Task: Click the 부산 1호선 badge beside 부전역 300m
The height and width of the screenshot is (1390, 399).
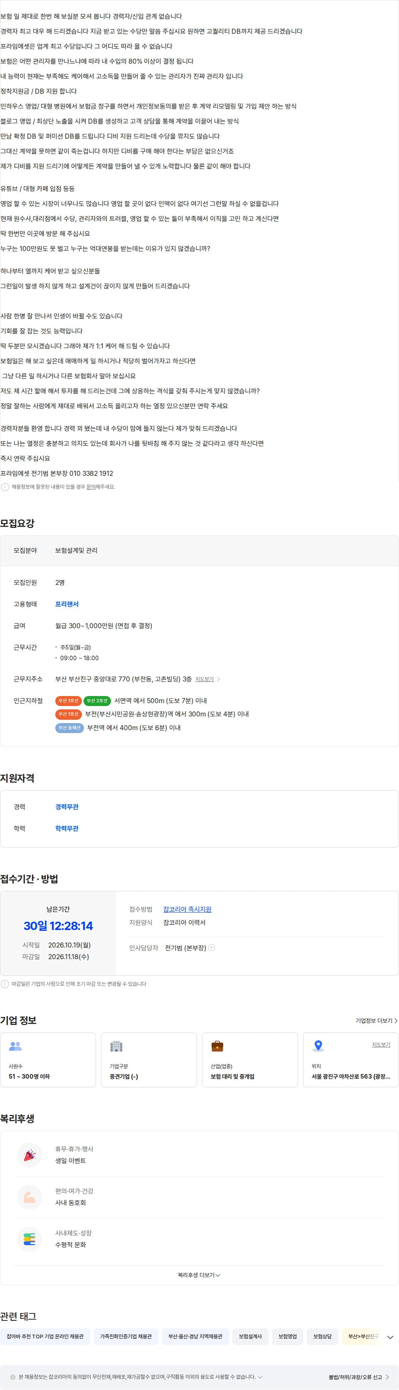Action: point(69,714)
